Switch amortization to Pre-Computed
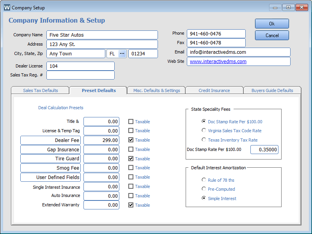 (204, 189)
